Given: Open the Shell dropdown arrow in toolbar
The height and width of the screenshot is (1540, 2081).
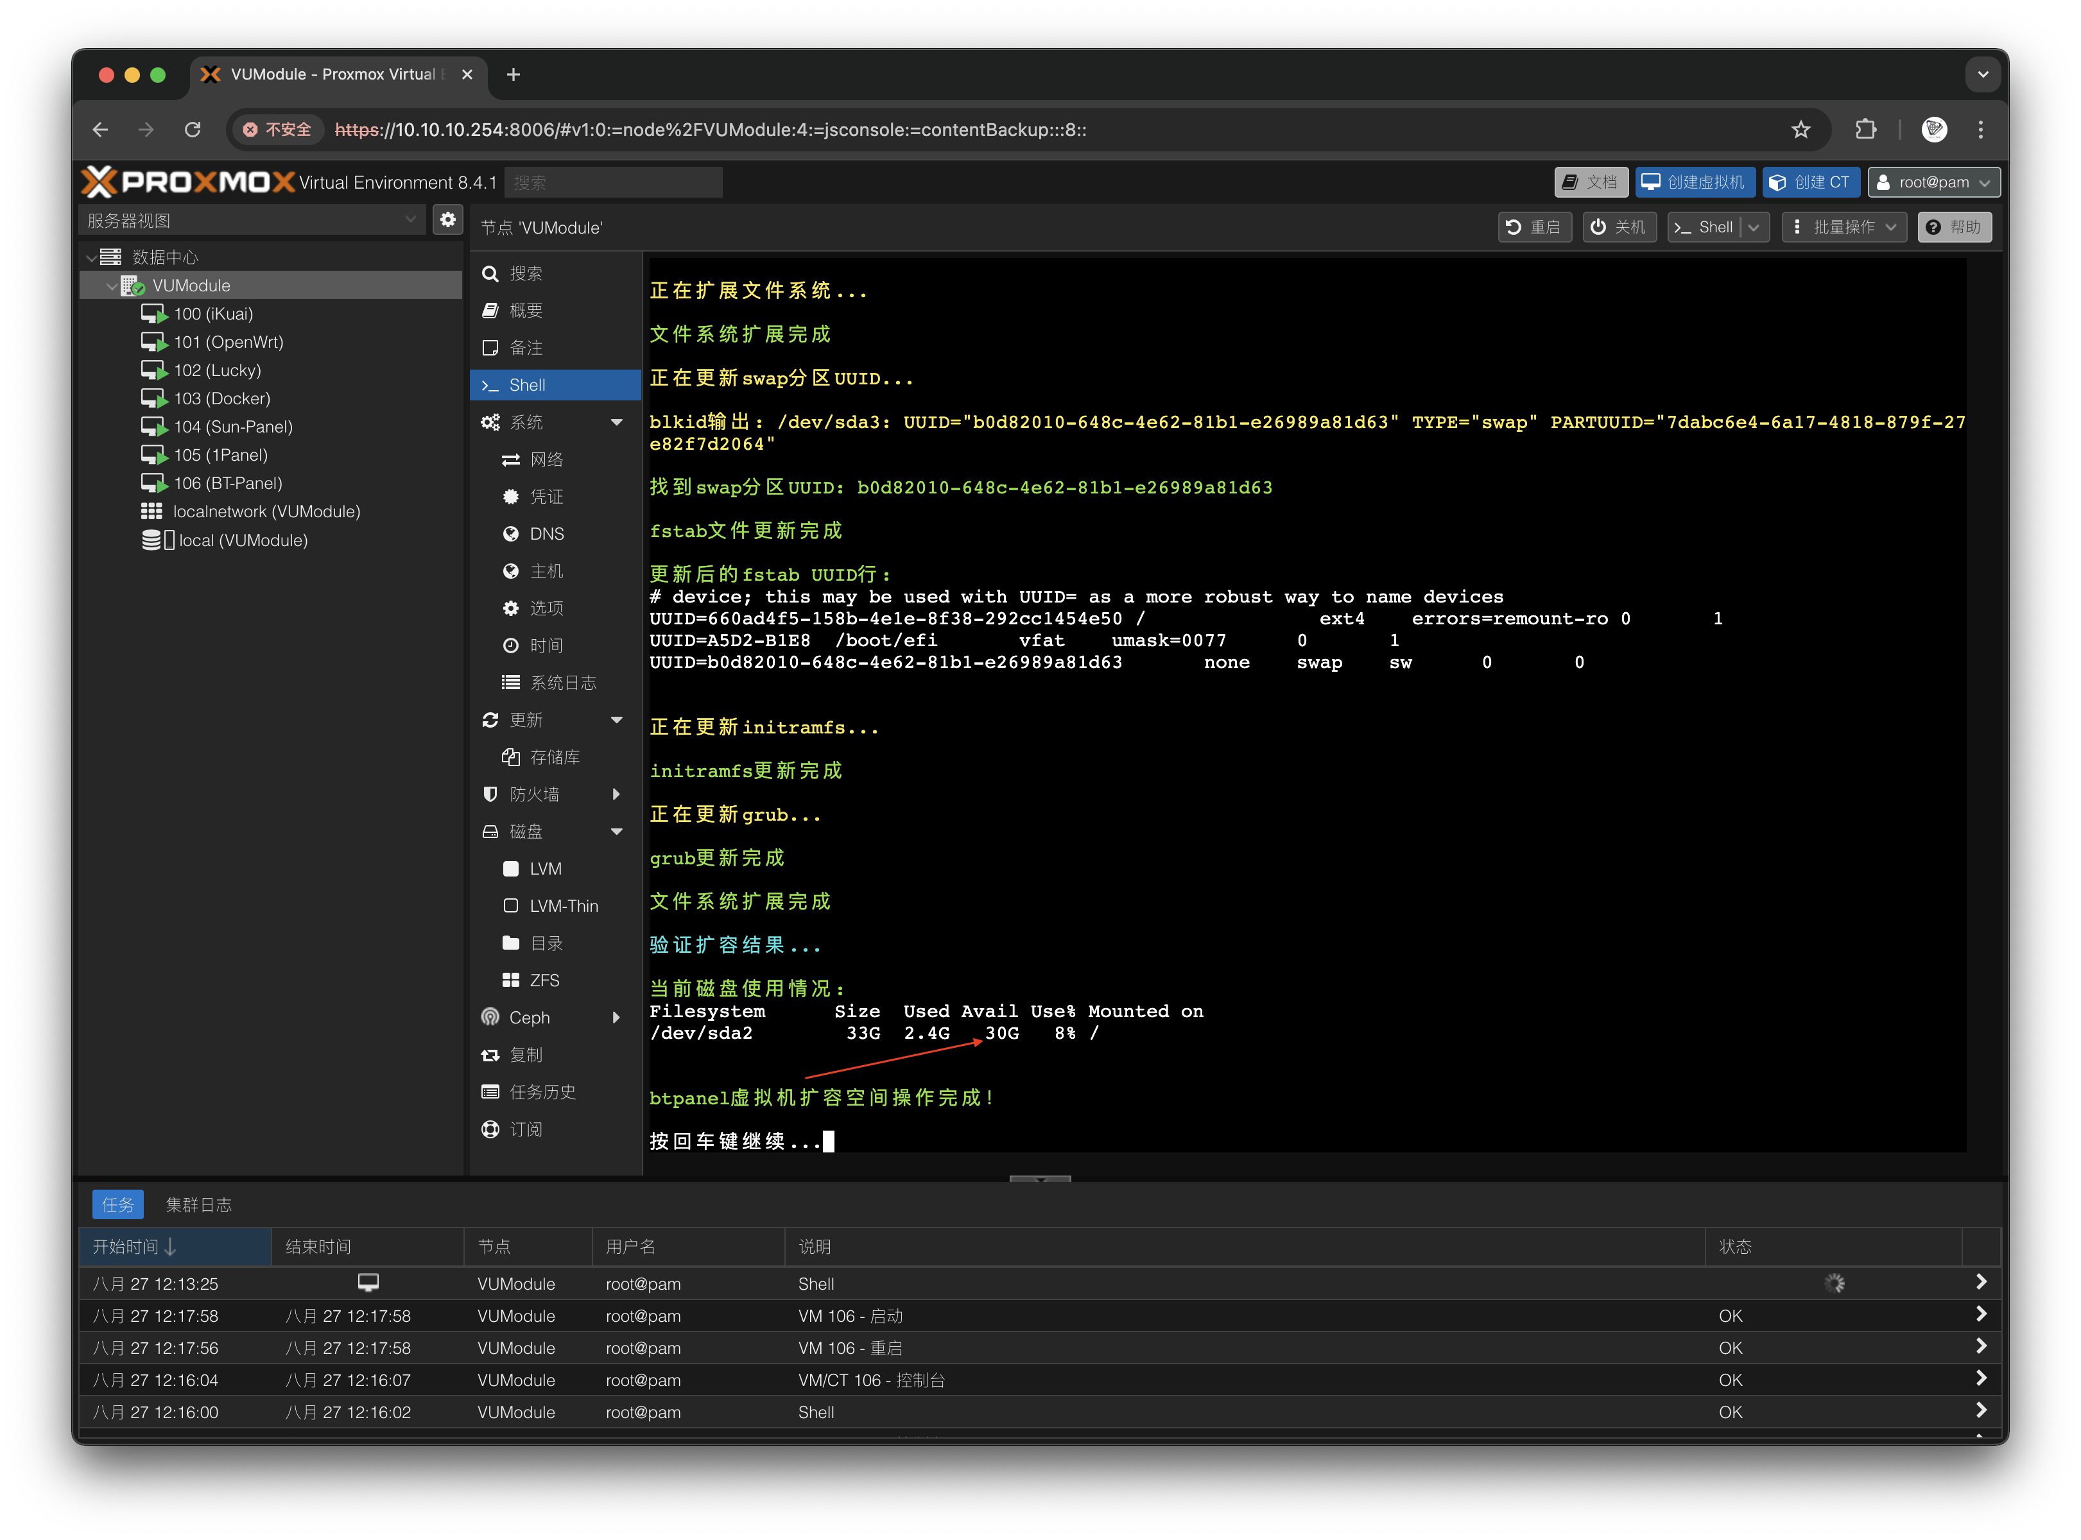Looking at the screenshot, I should (x=1754, y=227).
